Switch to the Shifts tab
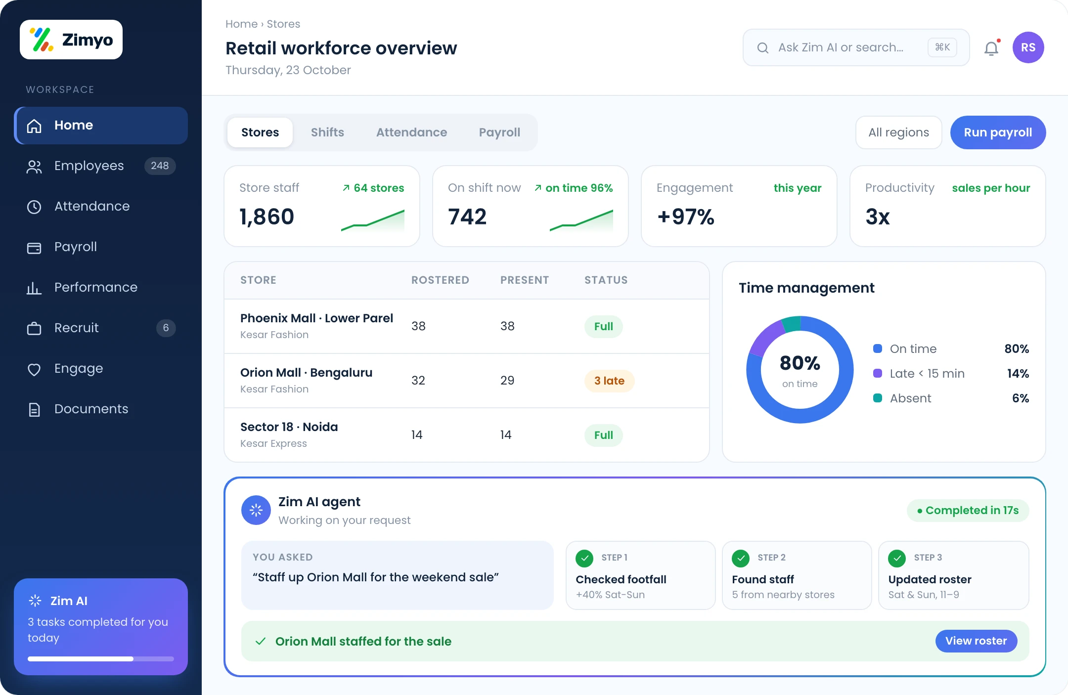 [x=327, y=132]
